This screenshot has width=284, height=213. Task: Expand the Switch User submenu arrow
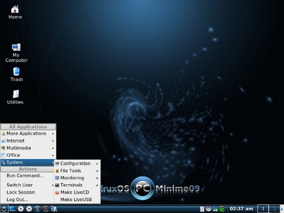click(x=53, y=185)
